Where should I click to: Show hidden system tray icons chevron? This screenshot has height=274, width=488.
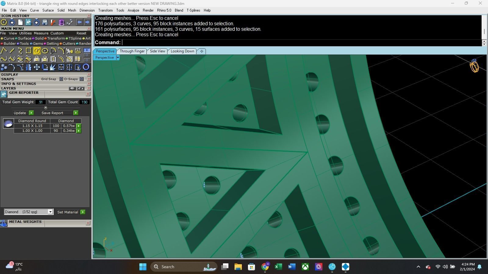point(418,267)
